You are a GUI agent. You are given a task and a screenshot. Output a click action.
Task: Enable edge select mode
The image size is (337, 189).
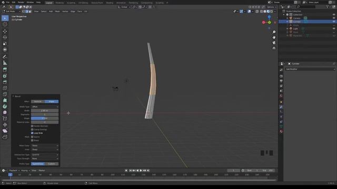click(27, 12)
